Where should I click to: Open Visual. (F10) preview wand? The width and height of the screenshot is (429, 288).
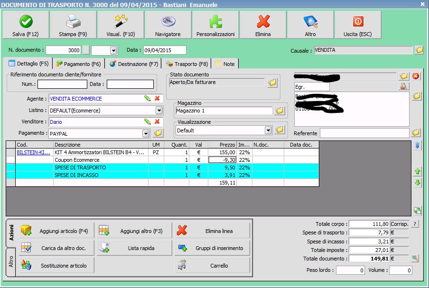pyautogui.click(x=121, y=25)
